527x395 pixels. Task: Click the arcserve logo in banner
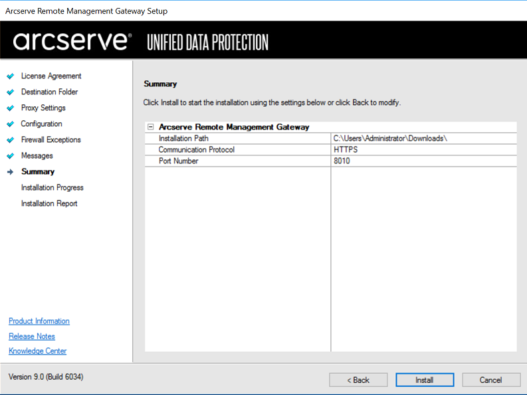coord(72,41)
